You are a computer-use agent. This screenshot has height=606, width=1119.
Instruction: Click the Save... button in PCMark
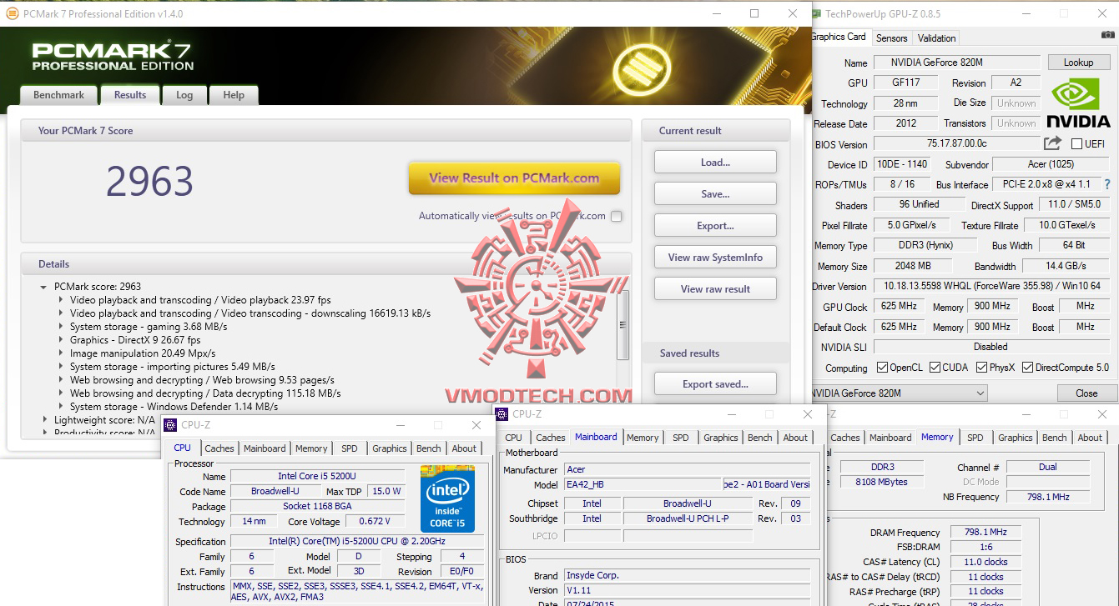[x=715, y=193]
